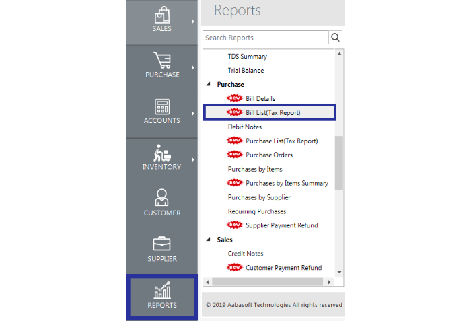Open the Sales module shopping bag icon
471x321 pixels.
(162, 15)
